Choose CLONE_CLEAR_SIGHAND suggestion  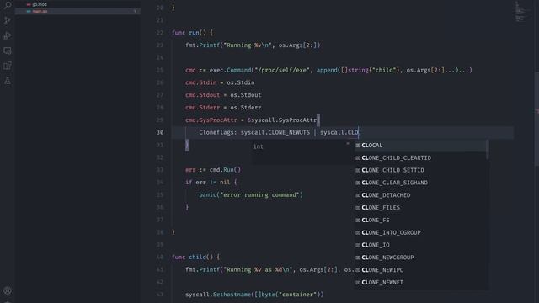click(x=420, y=183)
